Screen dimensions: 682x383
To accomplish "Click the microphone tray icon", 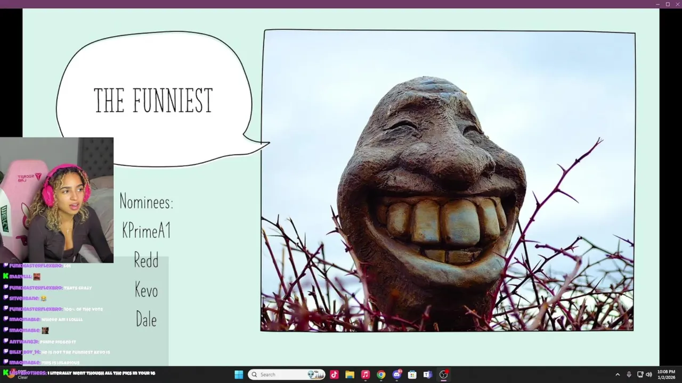I will coord(629,374).
